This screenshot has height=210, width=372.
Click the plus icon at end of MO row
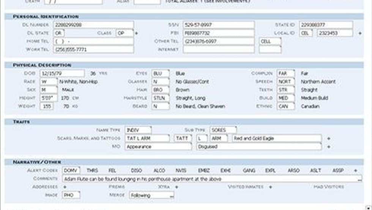click(329, 147)
